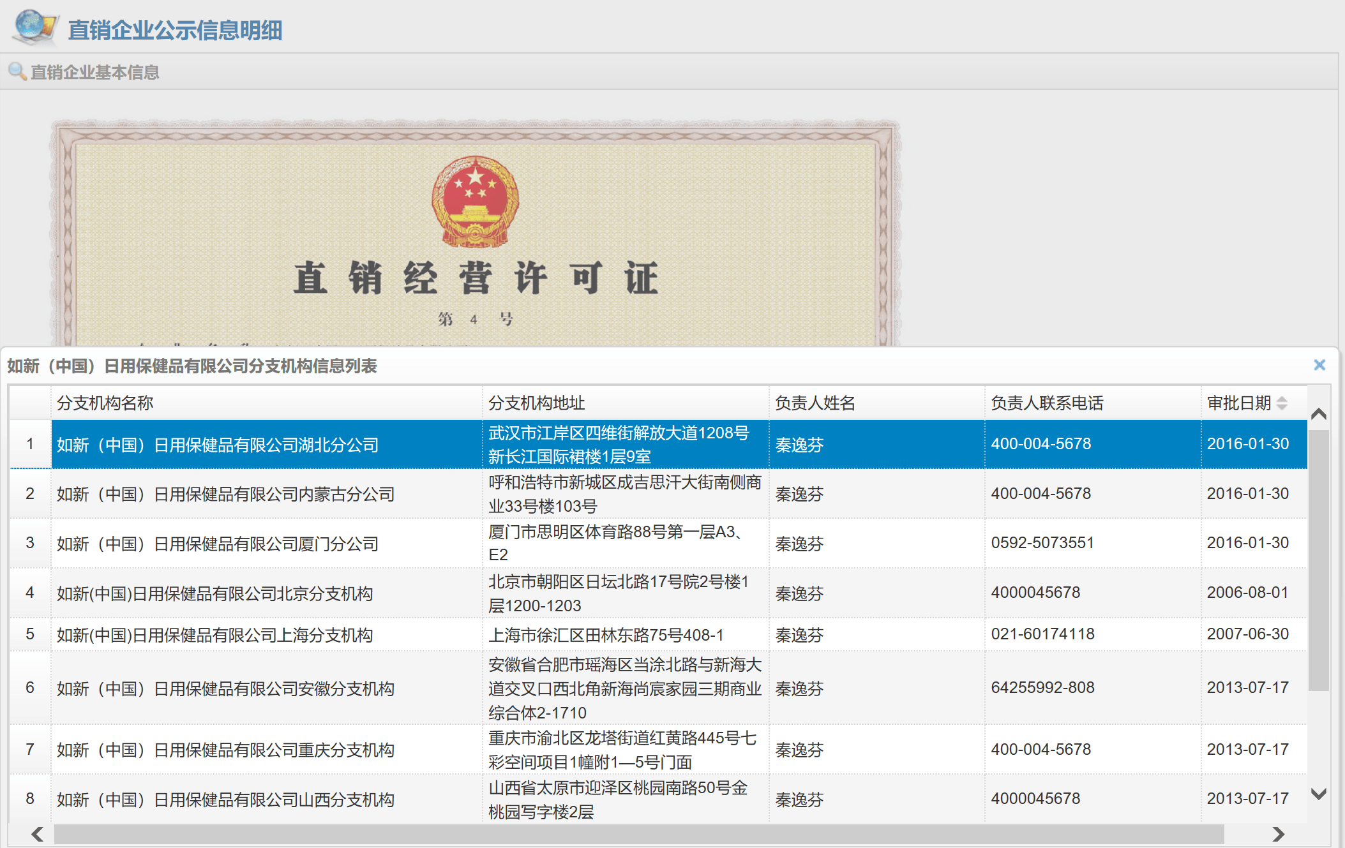The image size is (1345, 848).
Task: Select the 山西分支机构 row
Action: 658,799
